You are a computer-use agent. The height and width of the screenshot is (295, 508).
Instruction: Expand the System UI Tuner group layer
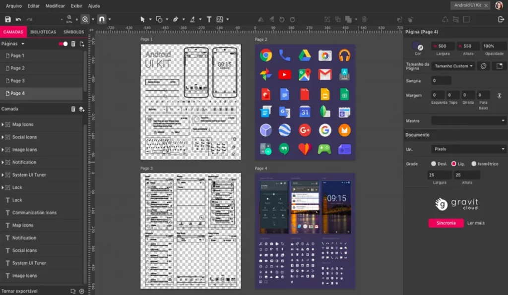pyautogui.click(x=2, y=175)
